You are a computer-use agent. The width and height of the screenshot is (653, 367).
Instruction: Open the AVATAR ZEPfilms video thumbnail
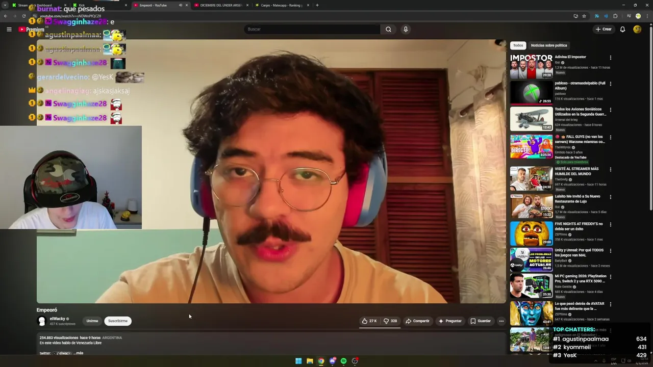(x=531, y=313)
